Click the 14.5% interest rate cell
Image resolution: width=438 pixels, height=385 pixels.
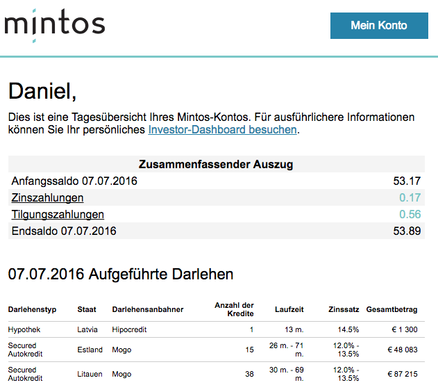pyautogui.click(x=348, y=329)
